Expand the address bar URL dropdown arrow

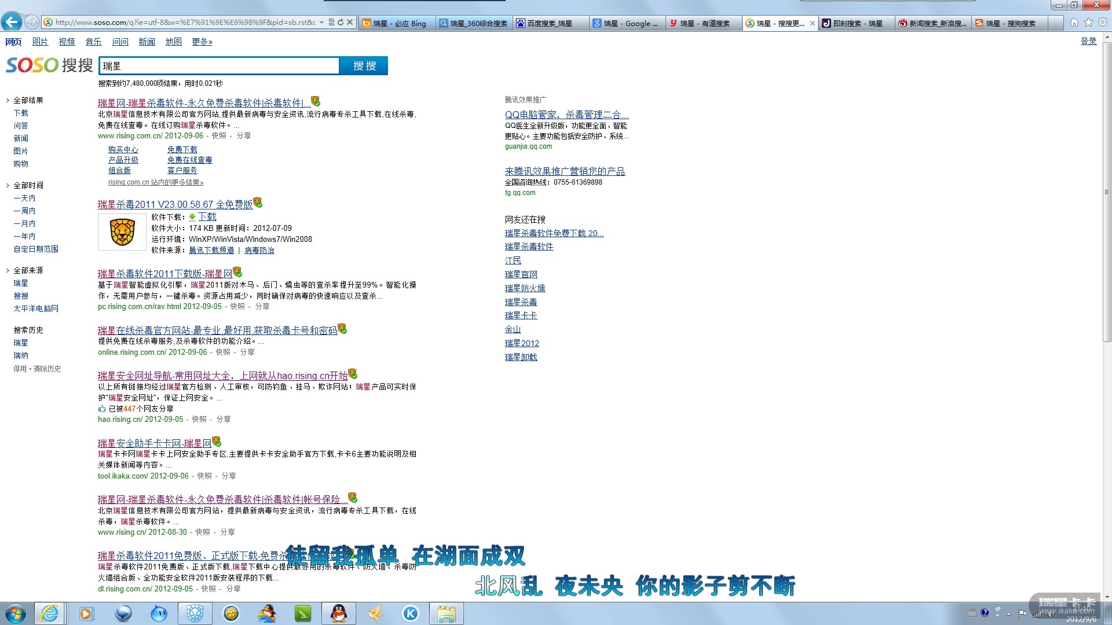(x=321, y=23)
